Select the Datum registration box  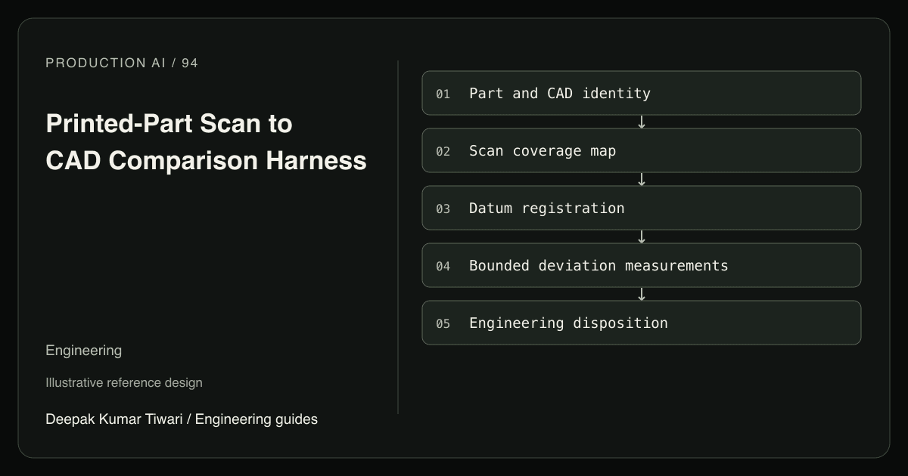(x=642, y=208)
